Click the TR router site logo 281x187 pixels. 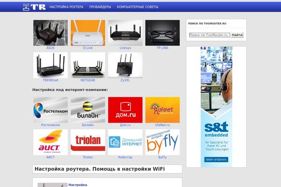point(34,7)
